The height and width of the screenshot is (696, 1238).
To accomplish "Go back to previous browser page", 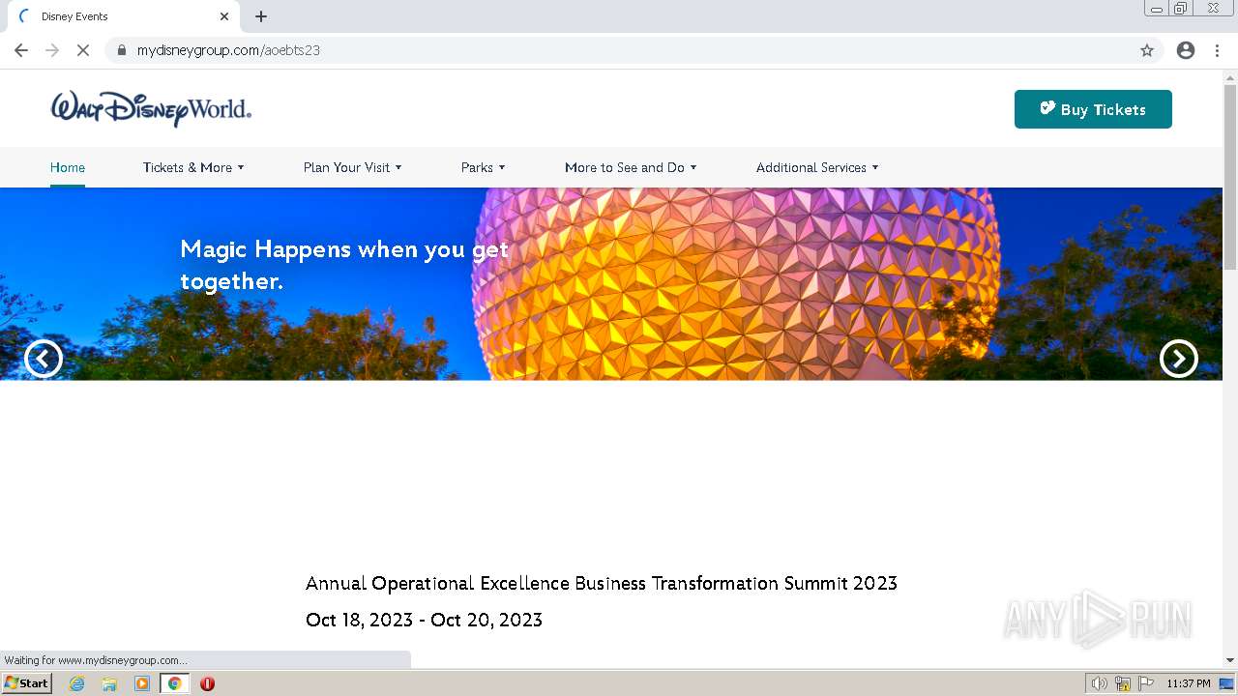I will pyautogui.click(x=21, y=50).
